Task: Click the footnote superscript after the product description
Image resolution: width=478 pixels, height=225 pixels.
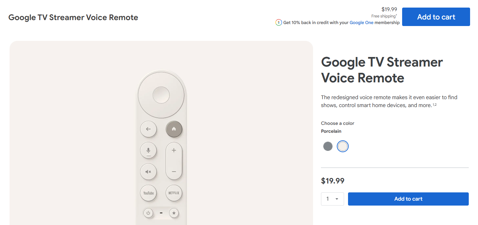Action: coord(435,105)
